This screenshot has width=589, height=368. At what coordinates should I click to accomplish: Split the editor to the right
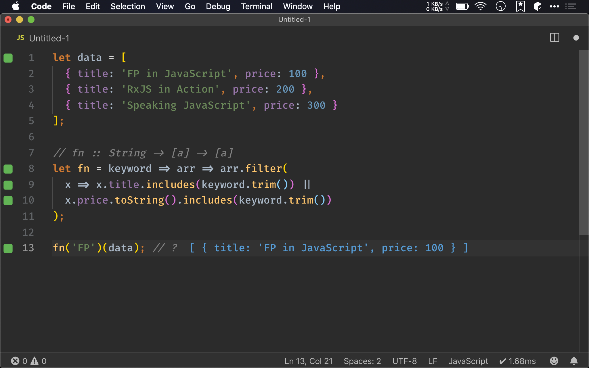pos(554,38)
